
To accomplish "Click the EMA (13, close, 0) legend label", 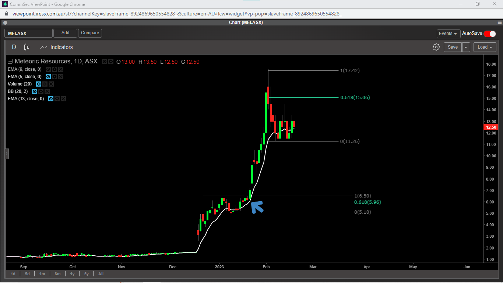I will coord(26,99).
